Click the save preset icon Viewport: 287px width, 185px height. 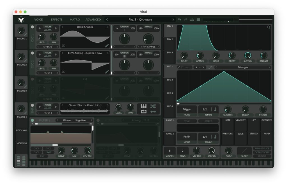pyautogui.click(x=192, y=20)
